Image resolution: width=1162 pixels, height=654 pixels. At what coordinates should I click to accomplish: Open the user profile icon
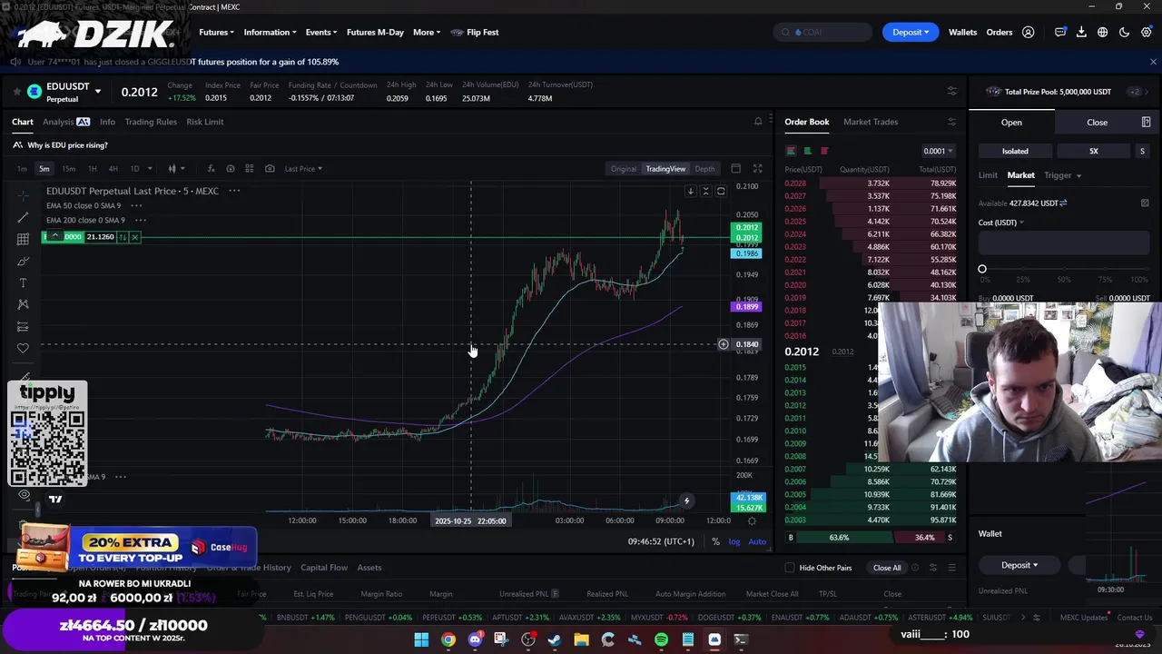point(1028,32)
